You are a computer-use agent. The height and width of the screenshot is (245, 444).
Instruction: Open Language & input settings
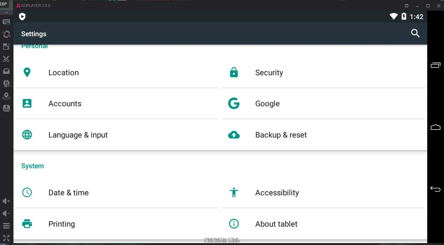point(78,135)
